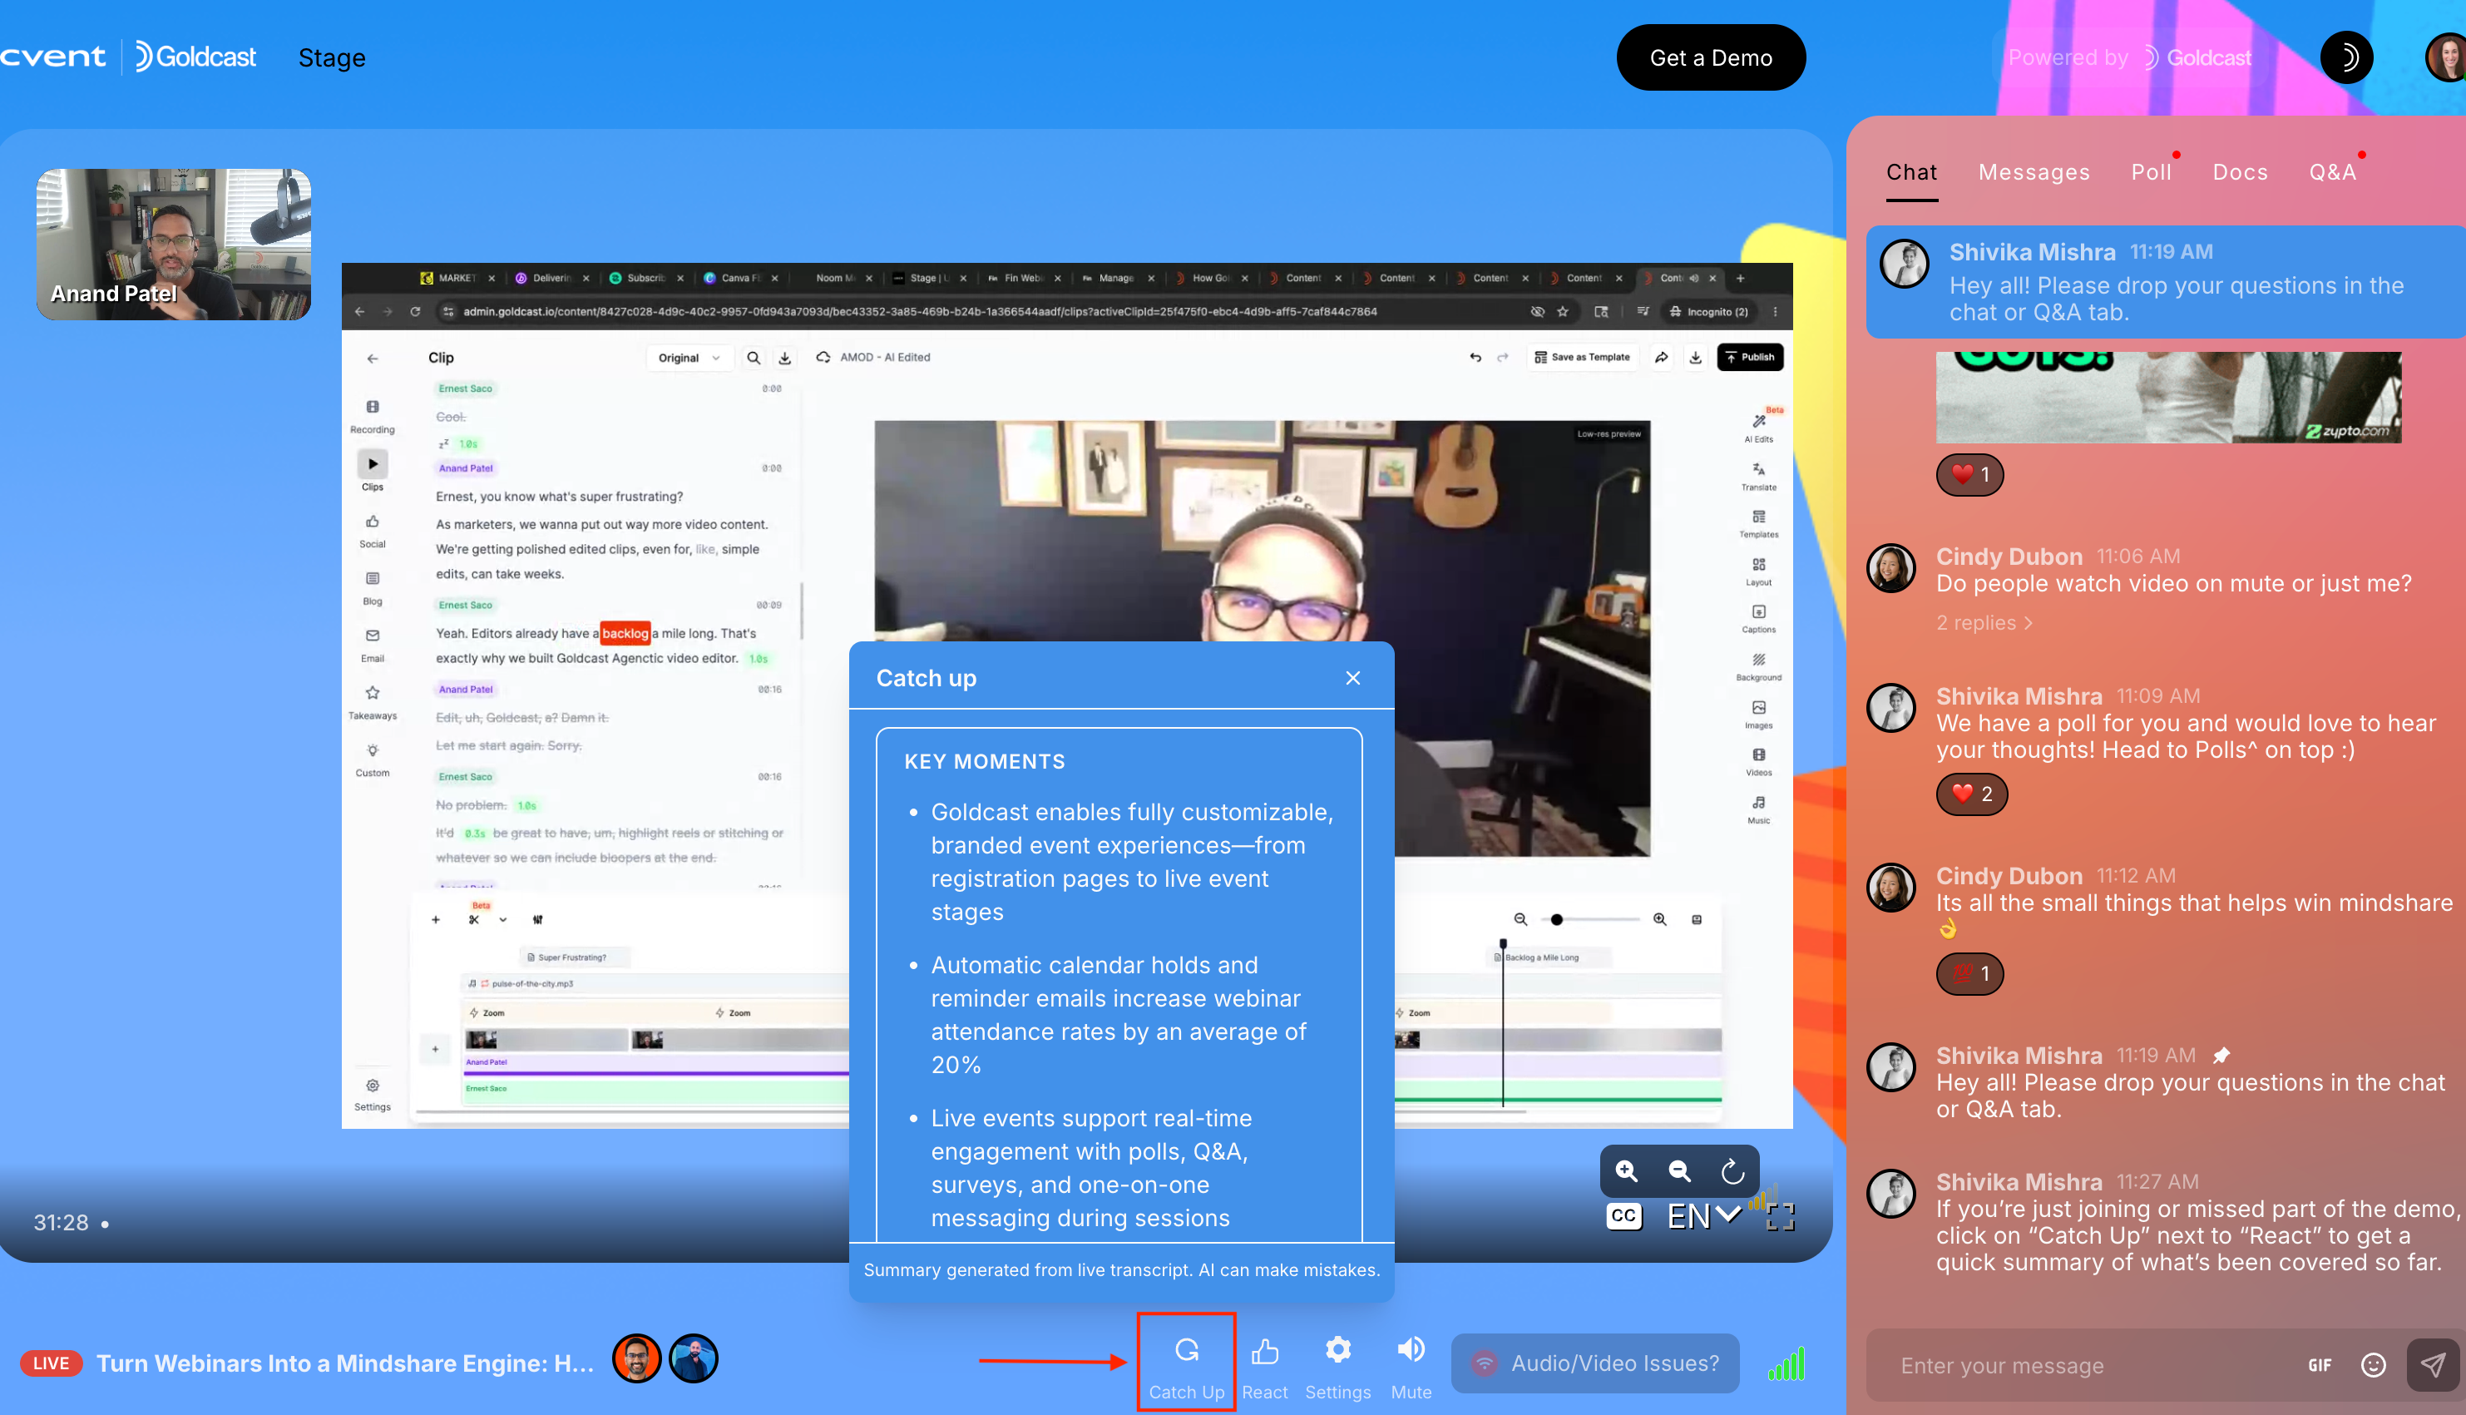Open Translate tool in shared screen
2466x1415 pixels.
pyautogui.click(x=1759, y=475)
